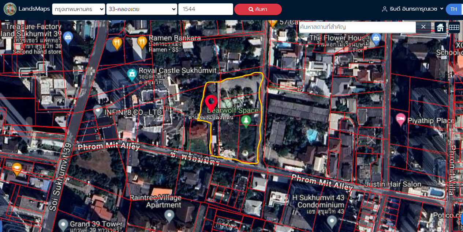The width and height of the screenshot is (463, 232).
Task: Toggle the grid layer icon
Action: pos(454,27)
